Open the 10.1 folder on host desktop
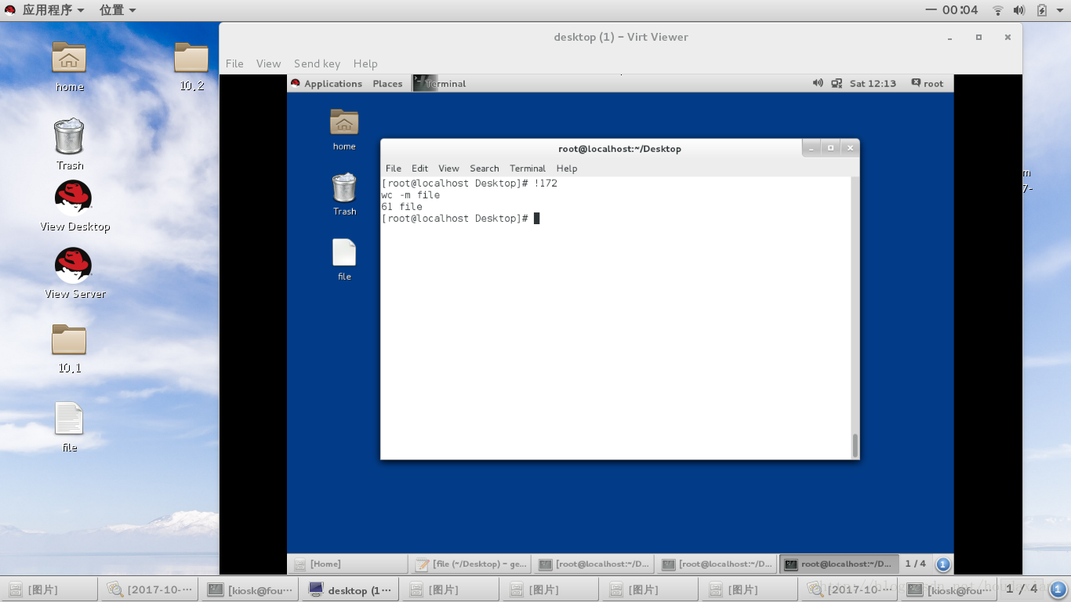1071x602 pixels. coord(69,347)
